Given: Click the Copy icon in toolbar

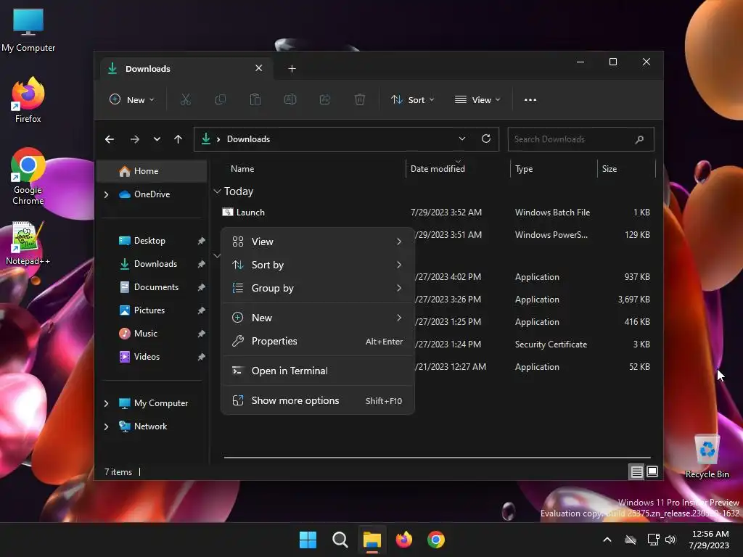Looking at the screenshot, I should tap(221, 99).
